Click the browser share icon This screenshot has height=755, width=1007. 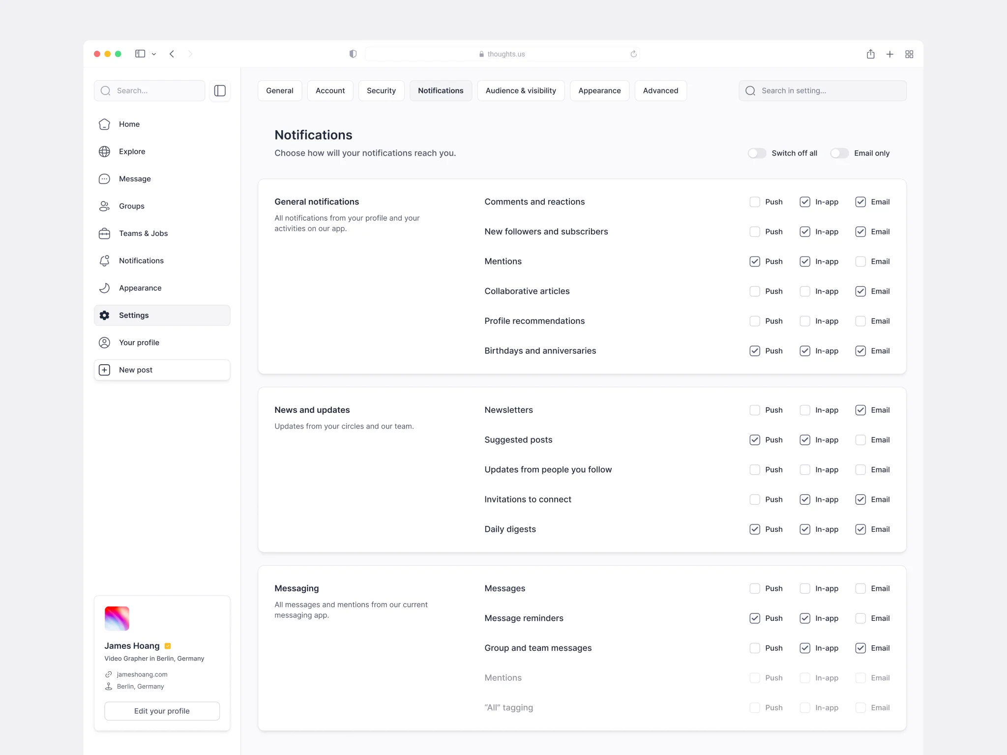(x=870, y=54)
